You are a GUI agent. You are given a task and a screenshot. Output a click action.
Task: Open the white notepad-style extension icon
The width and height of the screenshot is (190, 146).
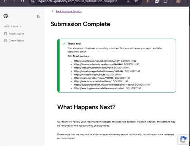click(x=157, y=1)
